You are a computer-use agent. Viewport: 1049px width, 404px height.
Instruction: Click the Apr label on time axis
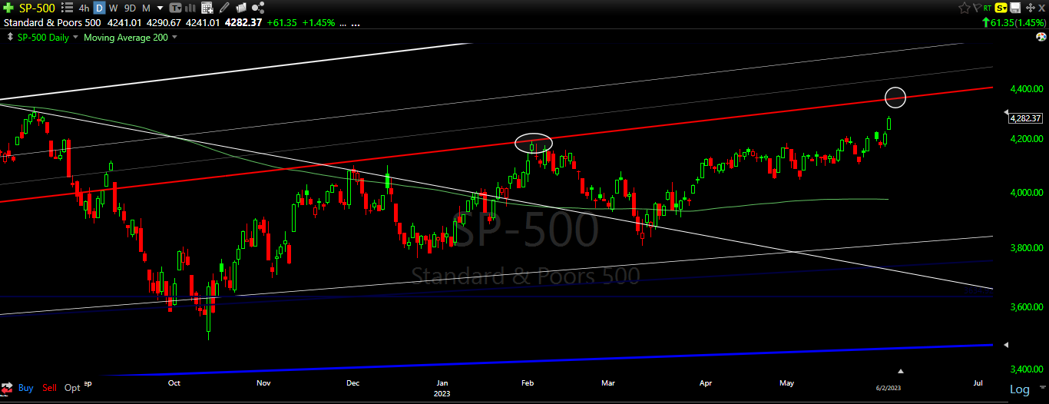click(706, 382)
